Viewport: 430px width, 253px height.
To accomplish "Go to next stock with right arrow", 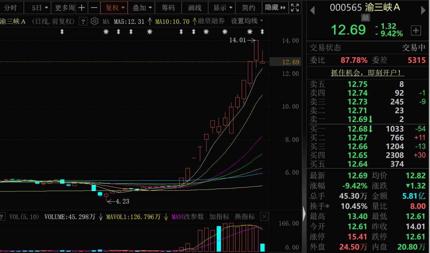I will coord(423,10).
